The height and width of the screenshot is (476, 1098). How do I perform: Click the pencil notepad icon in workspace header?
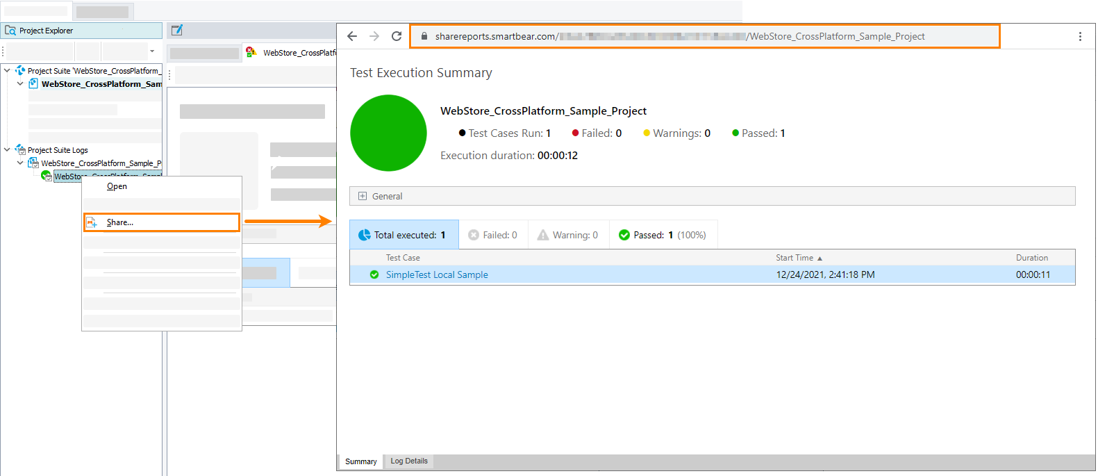(177, 30)
